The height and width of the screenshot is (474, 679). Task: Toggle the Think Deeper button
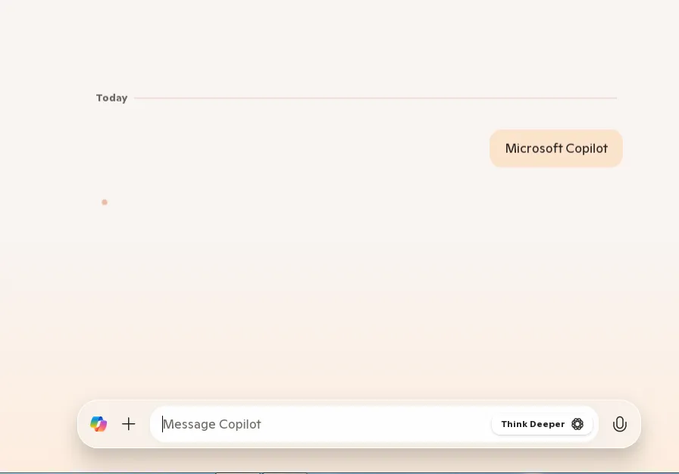click(x=542, y=424)
